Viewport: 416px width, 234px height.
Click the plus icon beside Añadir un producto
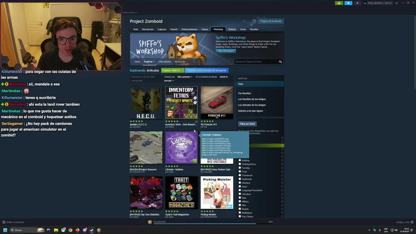(4, 222)
